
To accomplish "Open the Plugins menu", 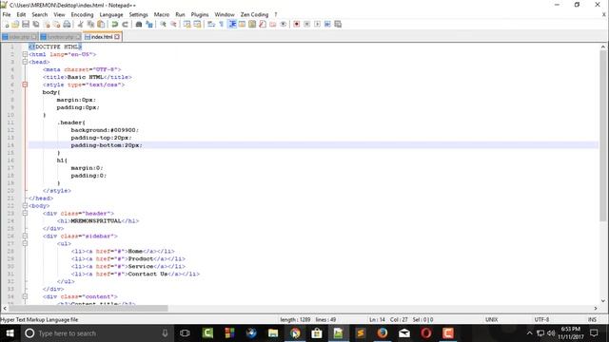I will coord(200,15).
